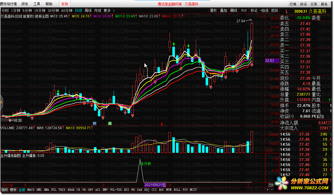The width and height of the screenshot is (334, 195).
Task: Click the green 减 marker below the chart
Action: [110, 124]
